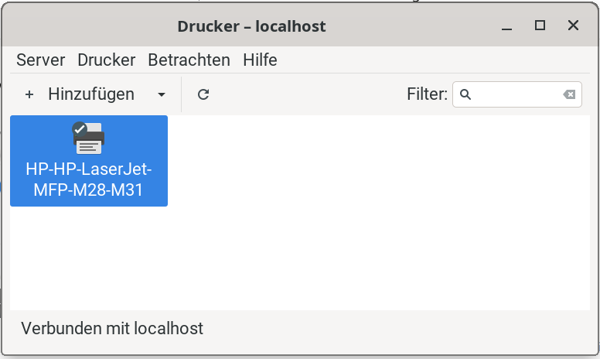This screenshot has width=600, height=359.
Task: Select the HP-HP-LaserJet-MFP-M28-M31 label text
Action: click(x=89, y=179)
